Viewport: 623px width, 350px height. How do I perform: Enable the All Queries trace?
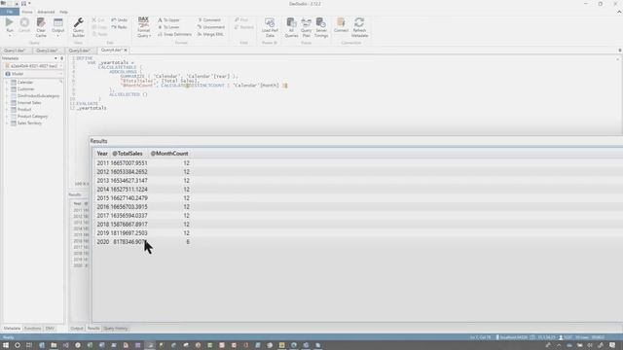click(291, 27)
